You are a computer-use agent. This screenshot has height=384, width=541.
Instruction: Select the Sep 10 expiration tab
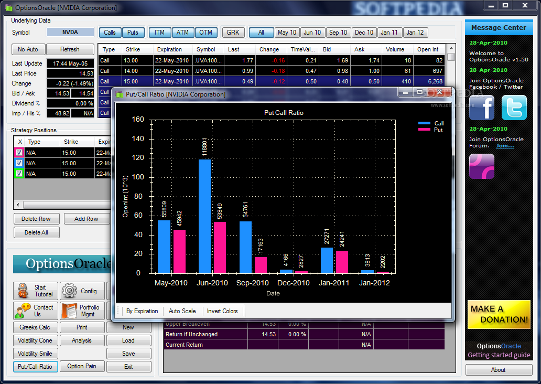[338, 33]
